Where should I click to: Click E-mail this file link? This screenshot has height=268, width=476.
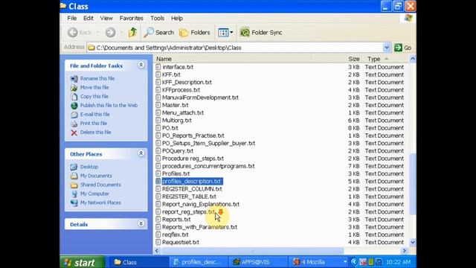[95, 114]
